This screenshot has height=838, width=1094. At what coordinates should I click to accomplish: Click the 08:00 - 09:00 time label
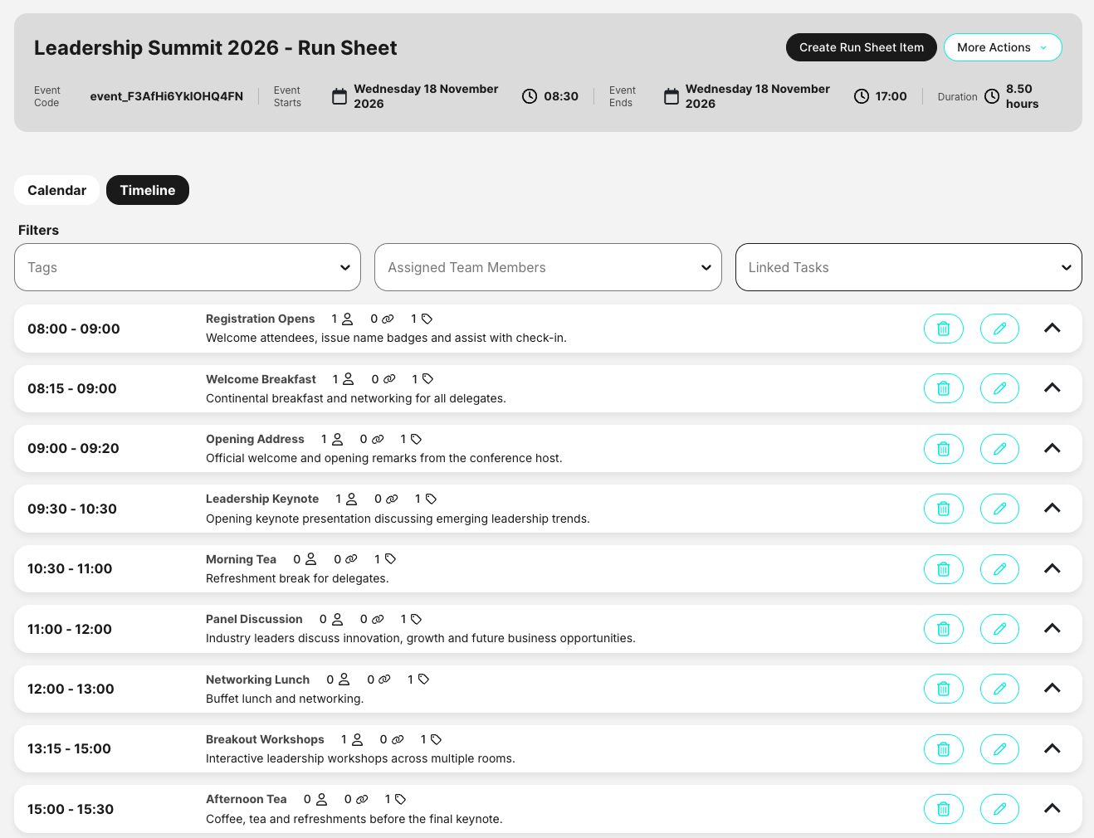(x=74, y=329)
